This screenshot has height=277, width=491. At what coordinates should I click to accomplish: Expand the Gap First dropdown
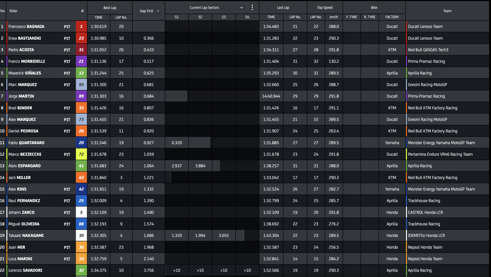click(149, 11)
